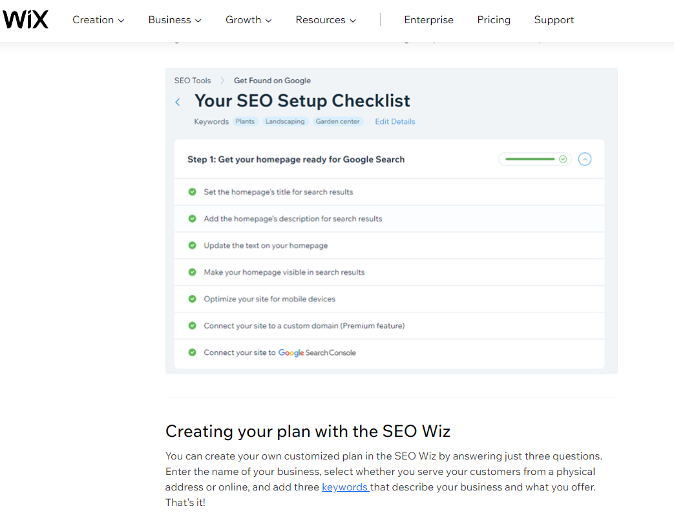The width and height of the screenshot is (674, 515).
Task: Click the Creating your plan heading
Action: pyautogui.click(x=308, y=431)
